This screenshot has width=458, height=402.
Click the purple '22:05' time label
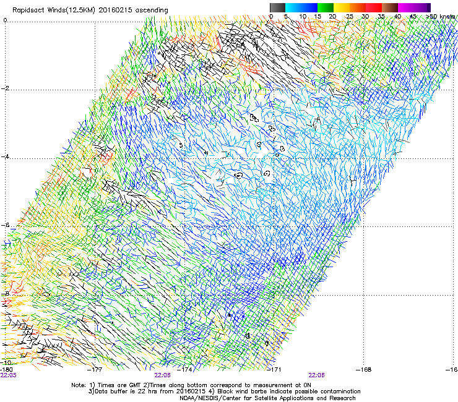coord(9,375)
